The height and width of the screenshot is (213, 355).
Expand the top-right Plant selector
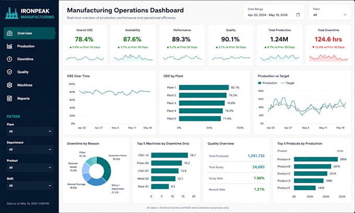pos(329,12)
